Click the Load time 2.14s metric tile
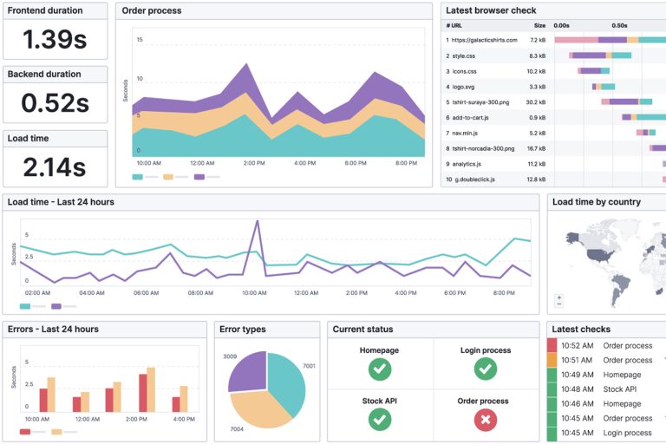This screenshot has height=444, width=666. click(x=55, y=158)
